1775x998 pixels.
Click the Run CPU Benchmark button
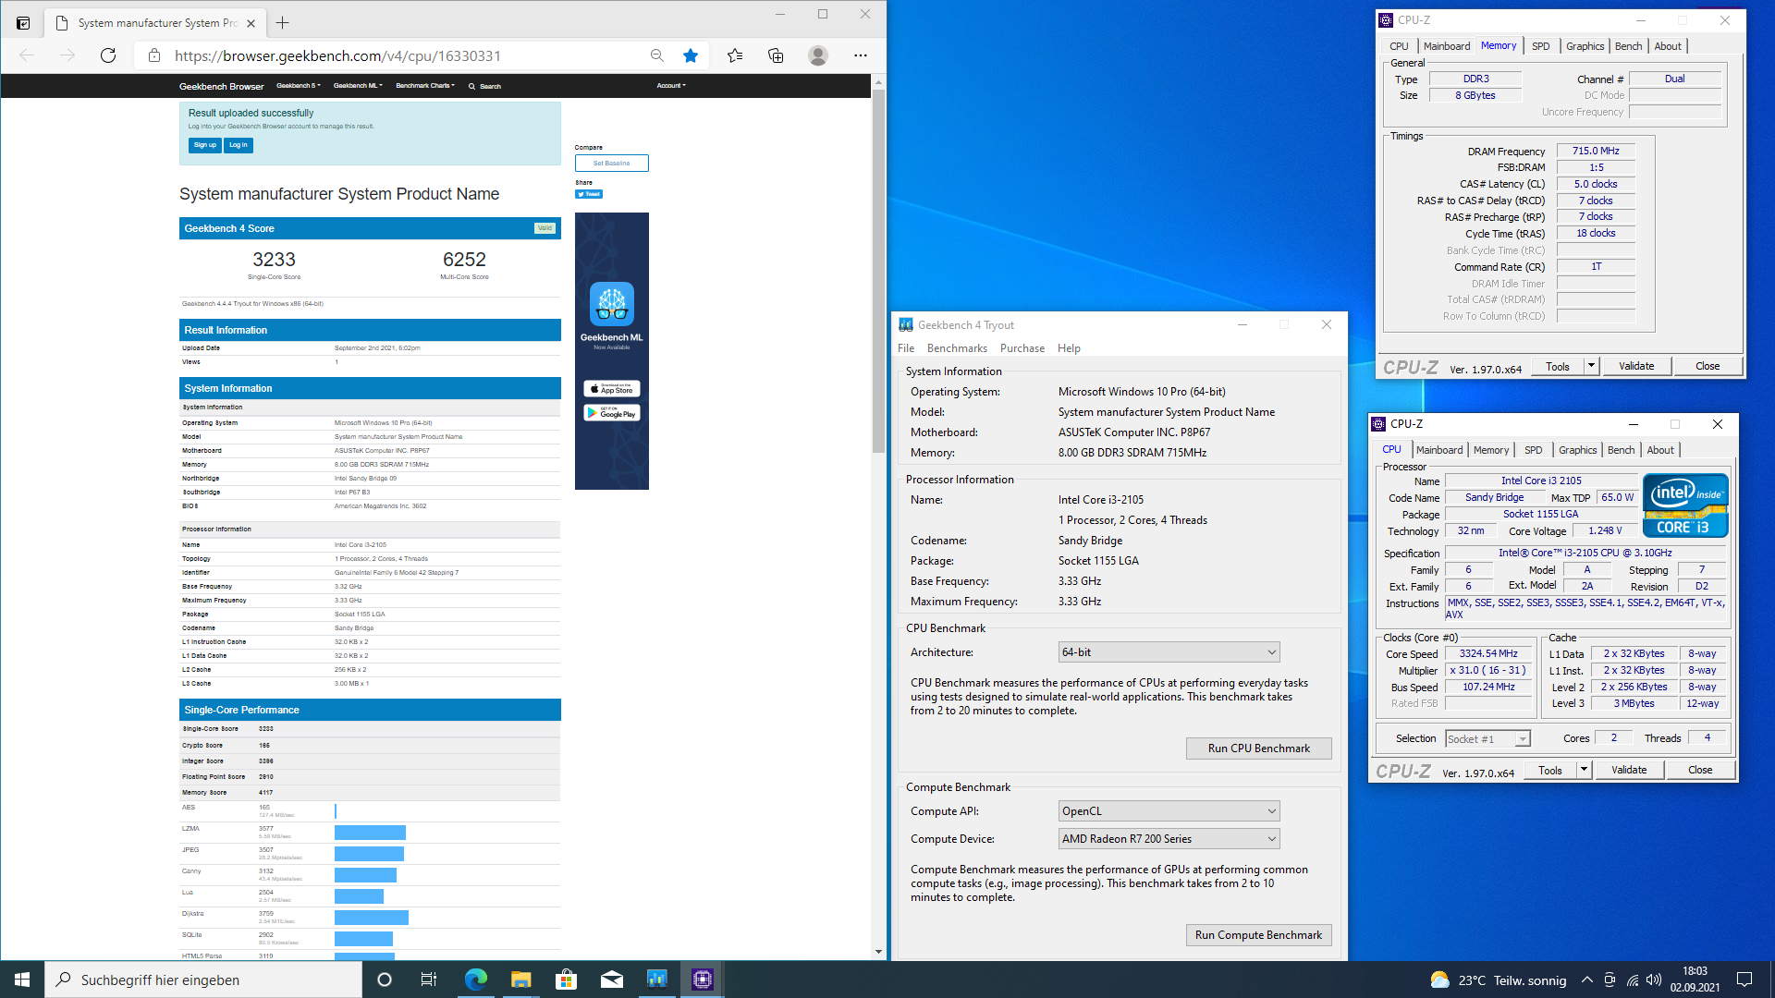pos(1258,748)
